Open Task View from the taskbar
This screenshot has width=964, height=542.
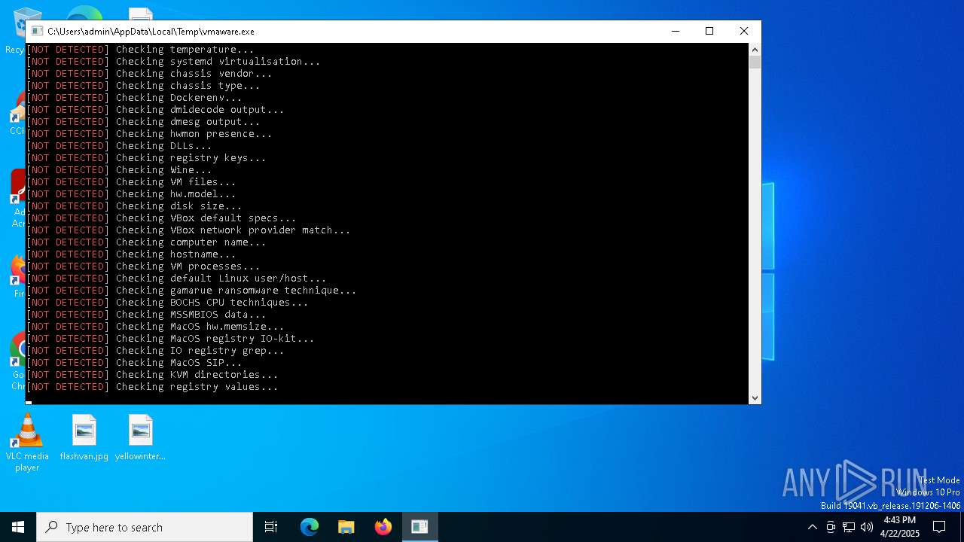pyautogui.click(x=271, y=527)
